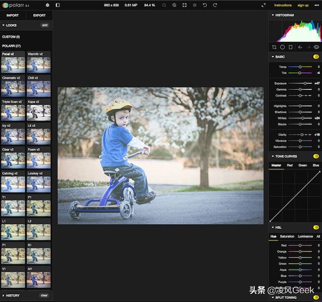Open the sign up link
This screenshot has width=322, height=302.
pyautogui.click(x=303, y=5)
